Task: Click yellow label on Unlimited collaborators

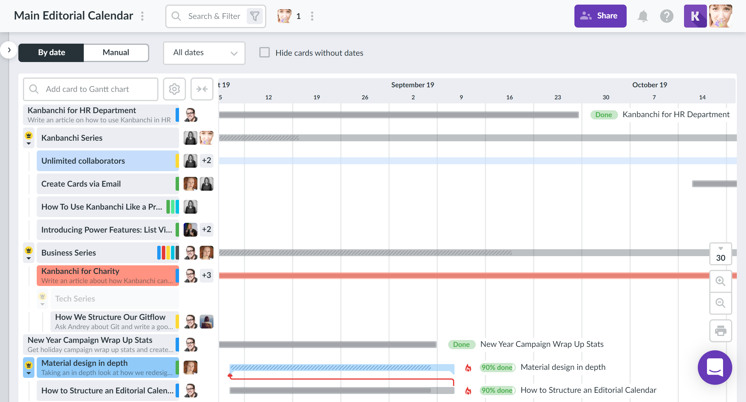Action: pos(177,161)
